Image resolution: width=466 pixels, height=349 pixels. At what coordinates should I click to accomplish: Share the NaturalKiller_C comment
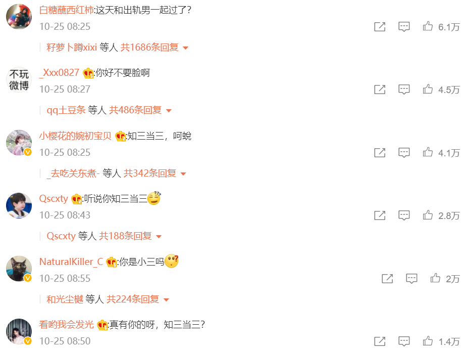click(387, 278)
